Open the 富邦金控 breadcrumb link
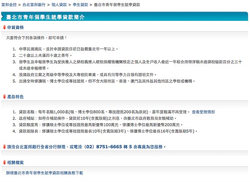 tap(9, 5)
